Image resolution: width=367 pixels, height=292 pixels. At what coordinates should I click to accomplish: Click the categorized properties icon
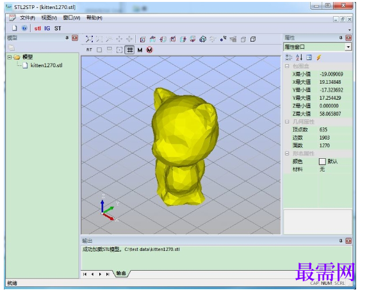(289, 58)
